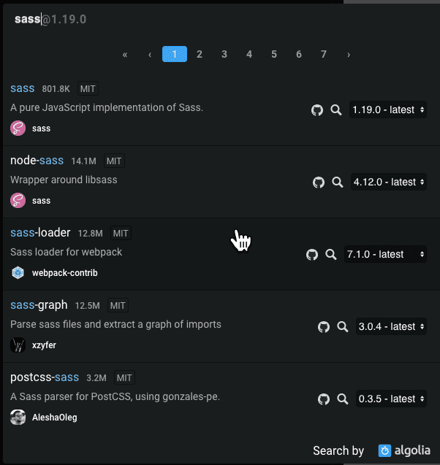The image size is (440, 465).
Task: Click the search icon for sass-graph
Action: 343,326
